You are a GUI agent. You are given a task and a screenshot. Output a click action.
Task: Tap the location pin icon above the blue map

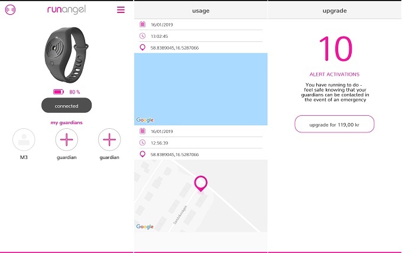click(x=142, y=47)
